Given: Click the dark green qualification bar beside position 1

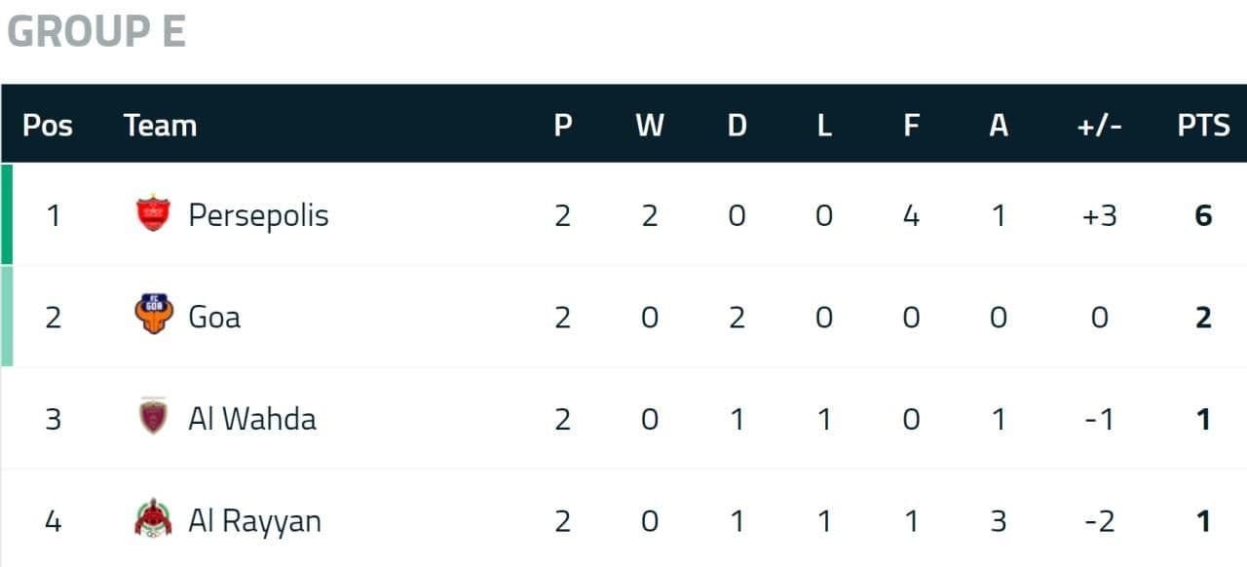Looking at the screenshot, I should [x=7, y=213].
